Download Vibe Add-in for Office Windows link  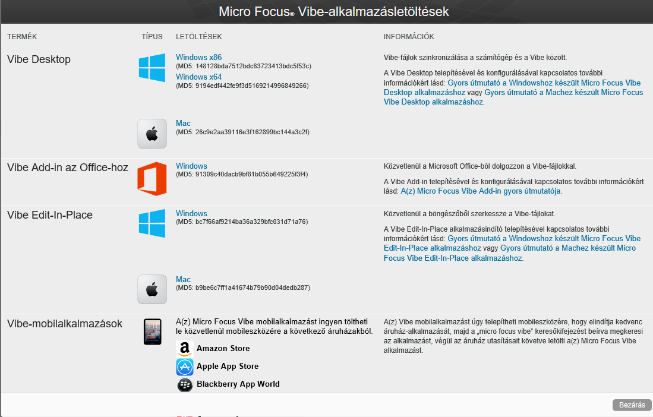coord(191,166)
